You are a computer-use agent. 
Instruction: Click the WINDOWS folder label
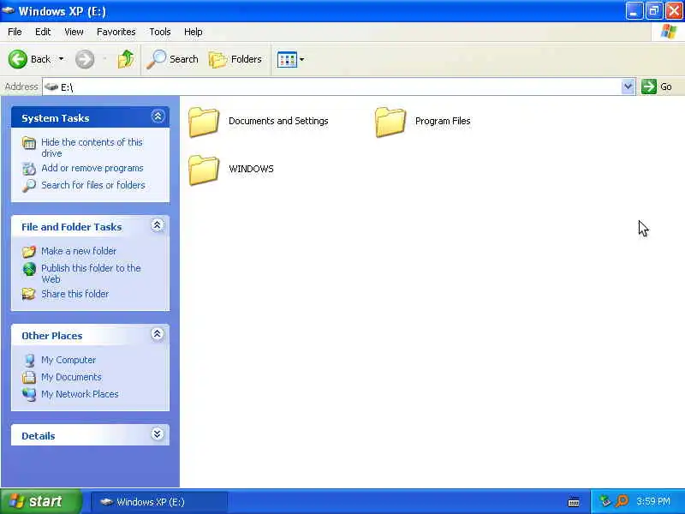pyautogui.click(x=251, y=169)
